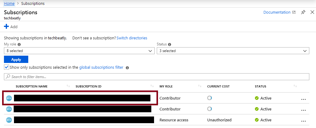
Task: Open the ellipsis menu for the first subscription
Action: pyautogui.click(x=303, y=99)
